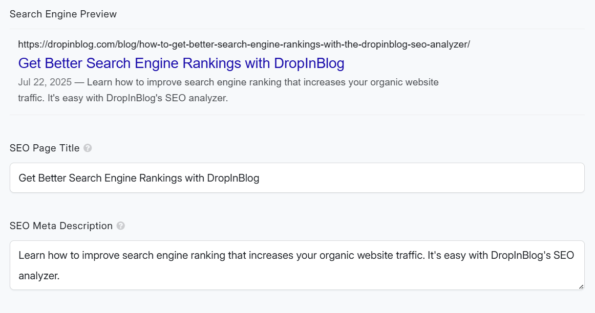
Task: Select the Search Engine Preview heading
Action: click(63, 14)
